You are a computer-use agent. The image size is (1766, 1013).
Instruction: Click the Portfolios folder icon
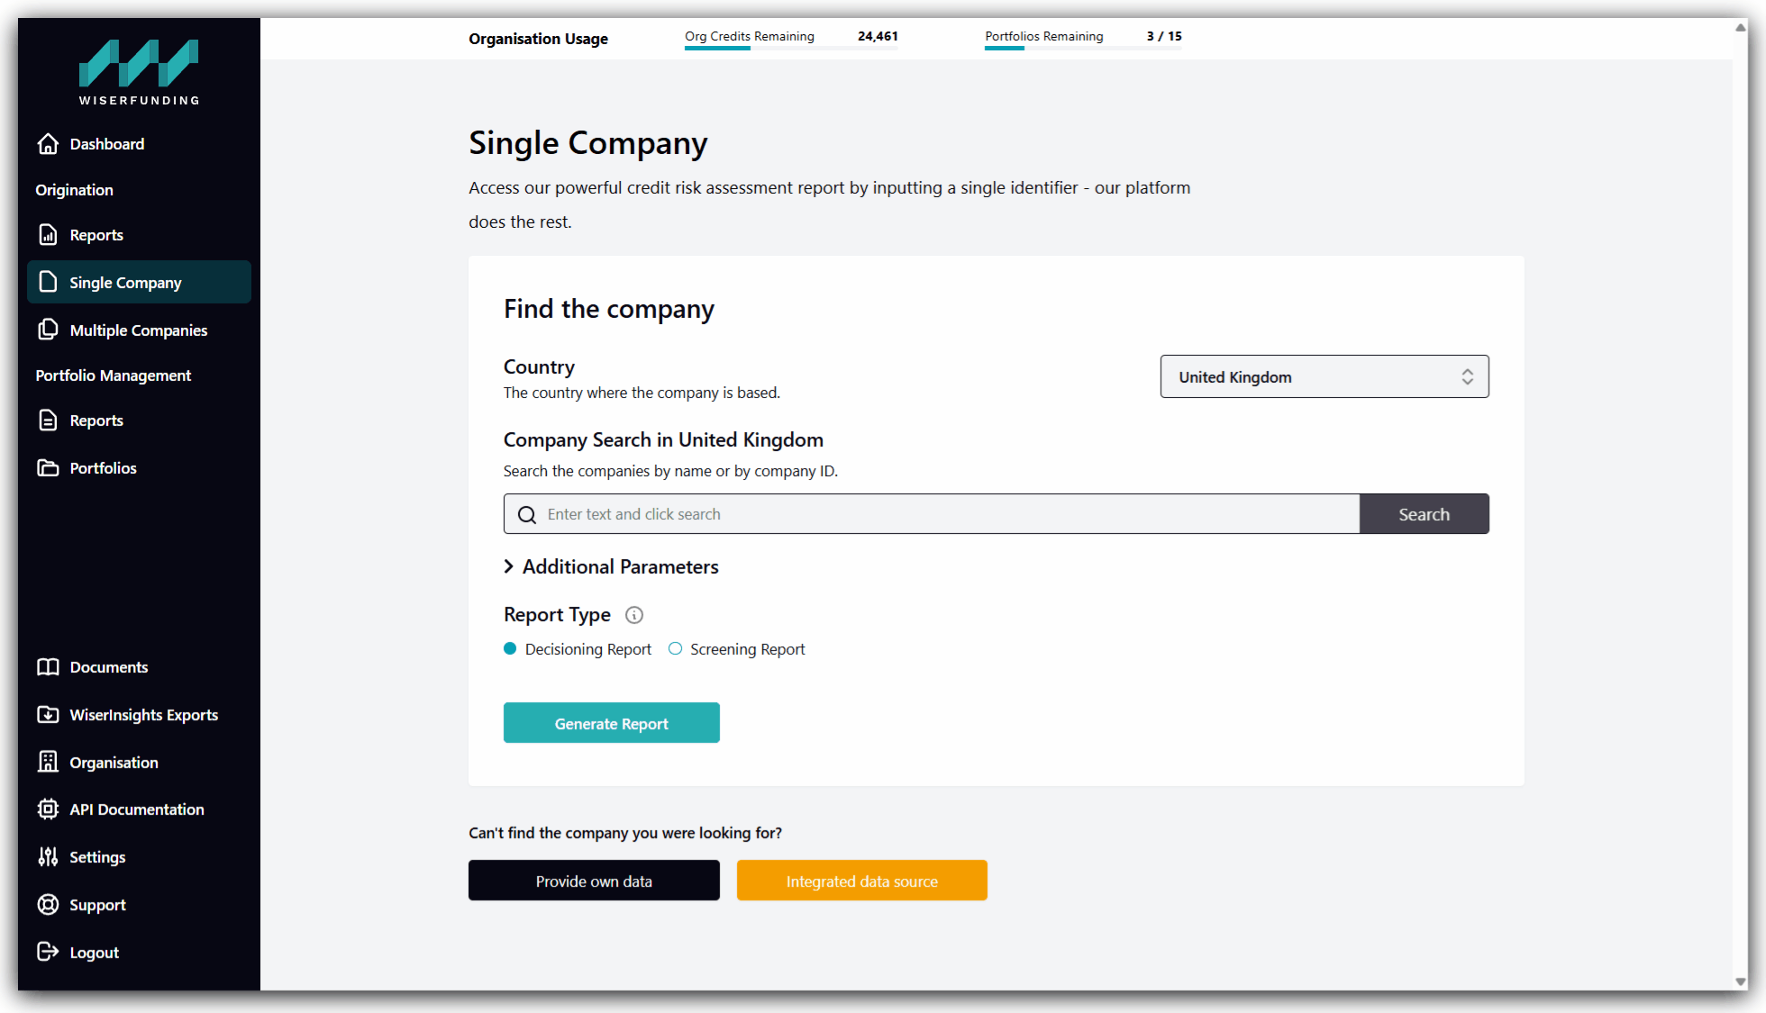pos(48,467)
